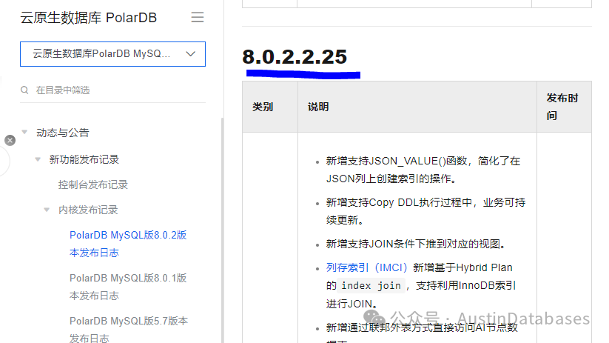609x343 pixels.
Task: Click the JOIN条件下推 bullet text
Action: [417, 244]
